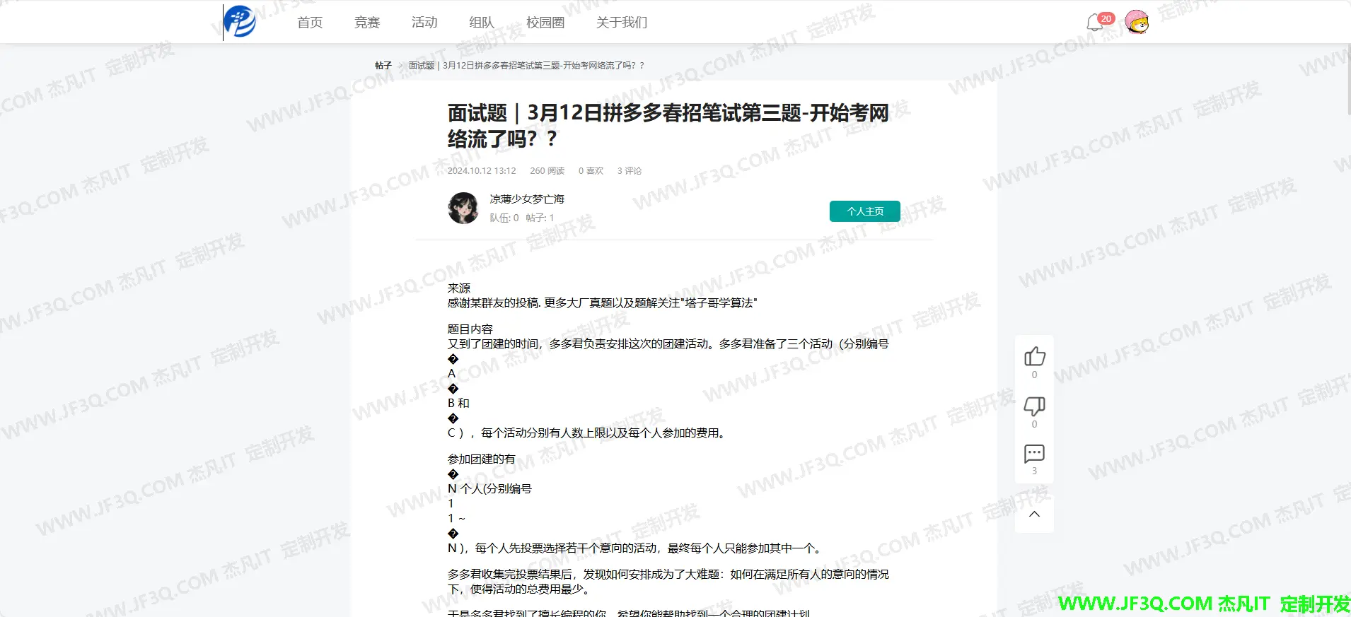Image resolution: width=1351 pixels, height=617 pixels.
Task: Click the post author's avatar picture
Action: coord(463,208)
